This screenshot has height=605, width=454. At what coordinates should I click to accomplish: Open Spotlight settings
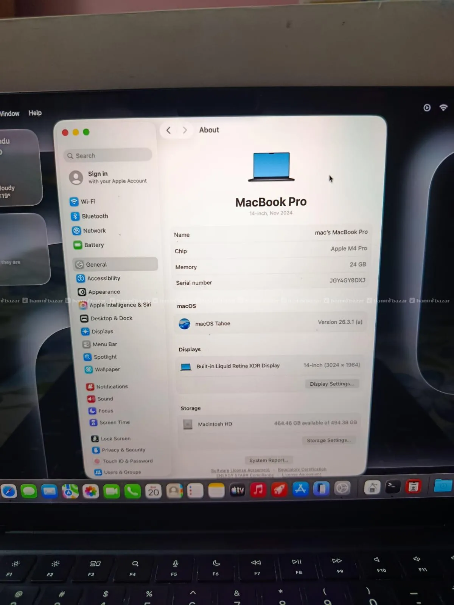[x=100, y=357]
